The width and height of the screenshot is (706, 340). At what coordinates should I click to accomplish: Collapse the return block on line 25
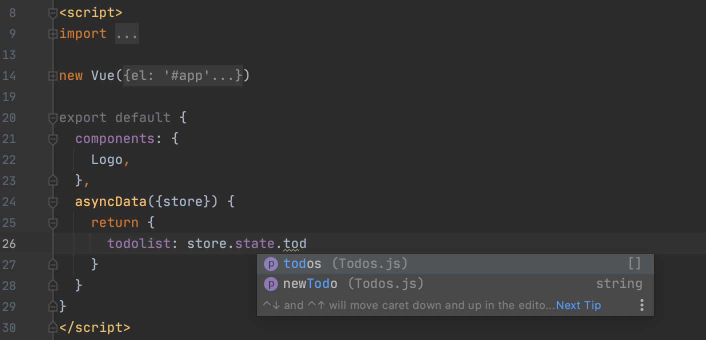[x=52, y=222]
